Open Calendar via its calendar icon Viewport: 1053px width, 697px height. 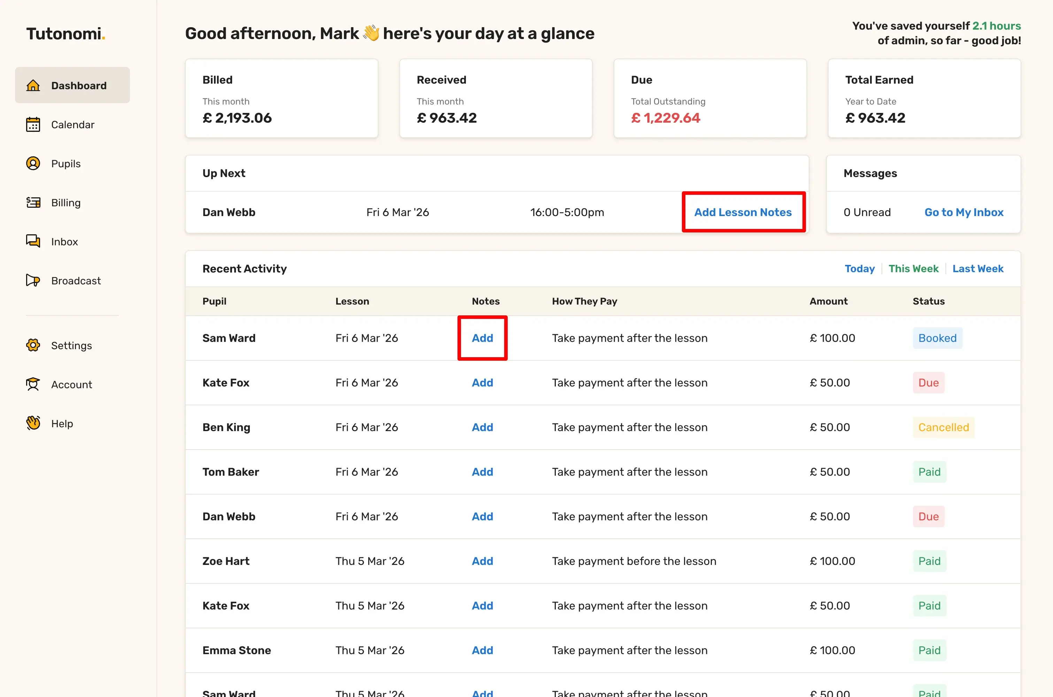coord(33,124)
